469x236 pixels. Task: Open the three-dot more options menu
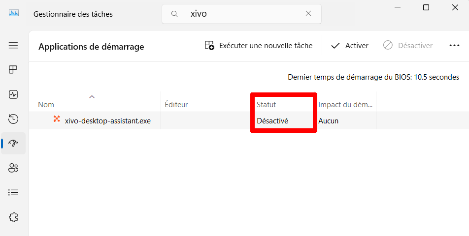click(x=454, y=46)
